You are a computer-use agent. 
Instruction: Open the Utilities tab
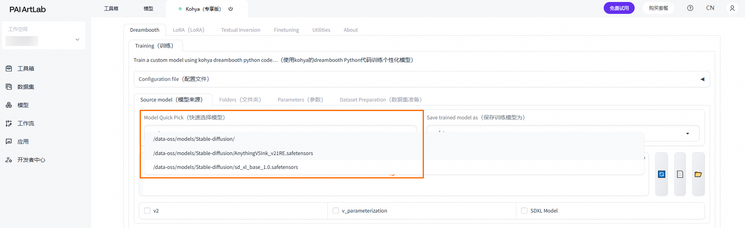point(321,30)
